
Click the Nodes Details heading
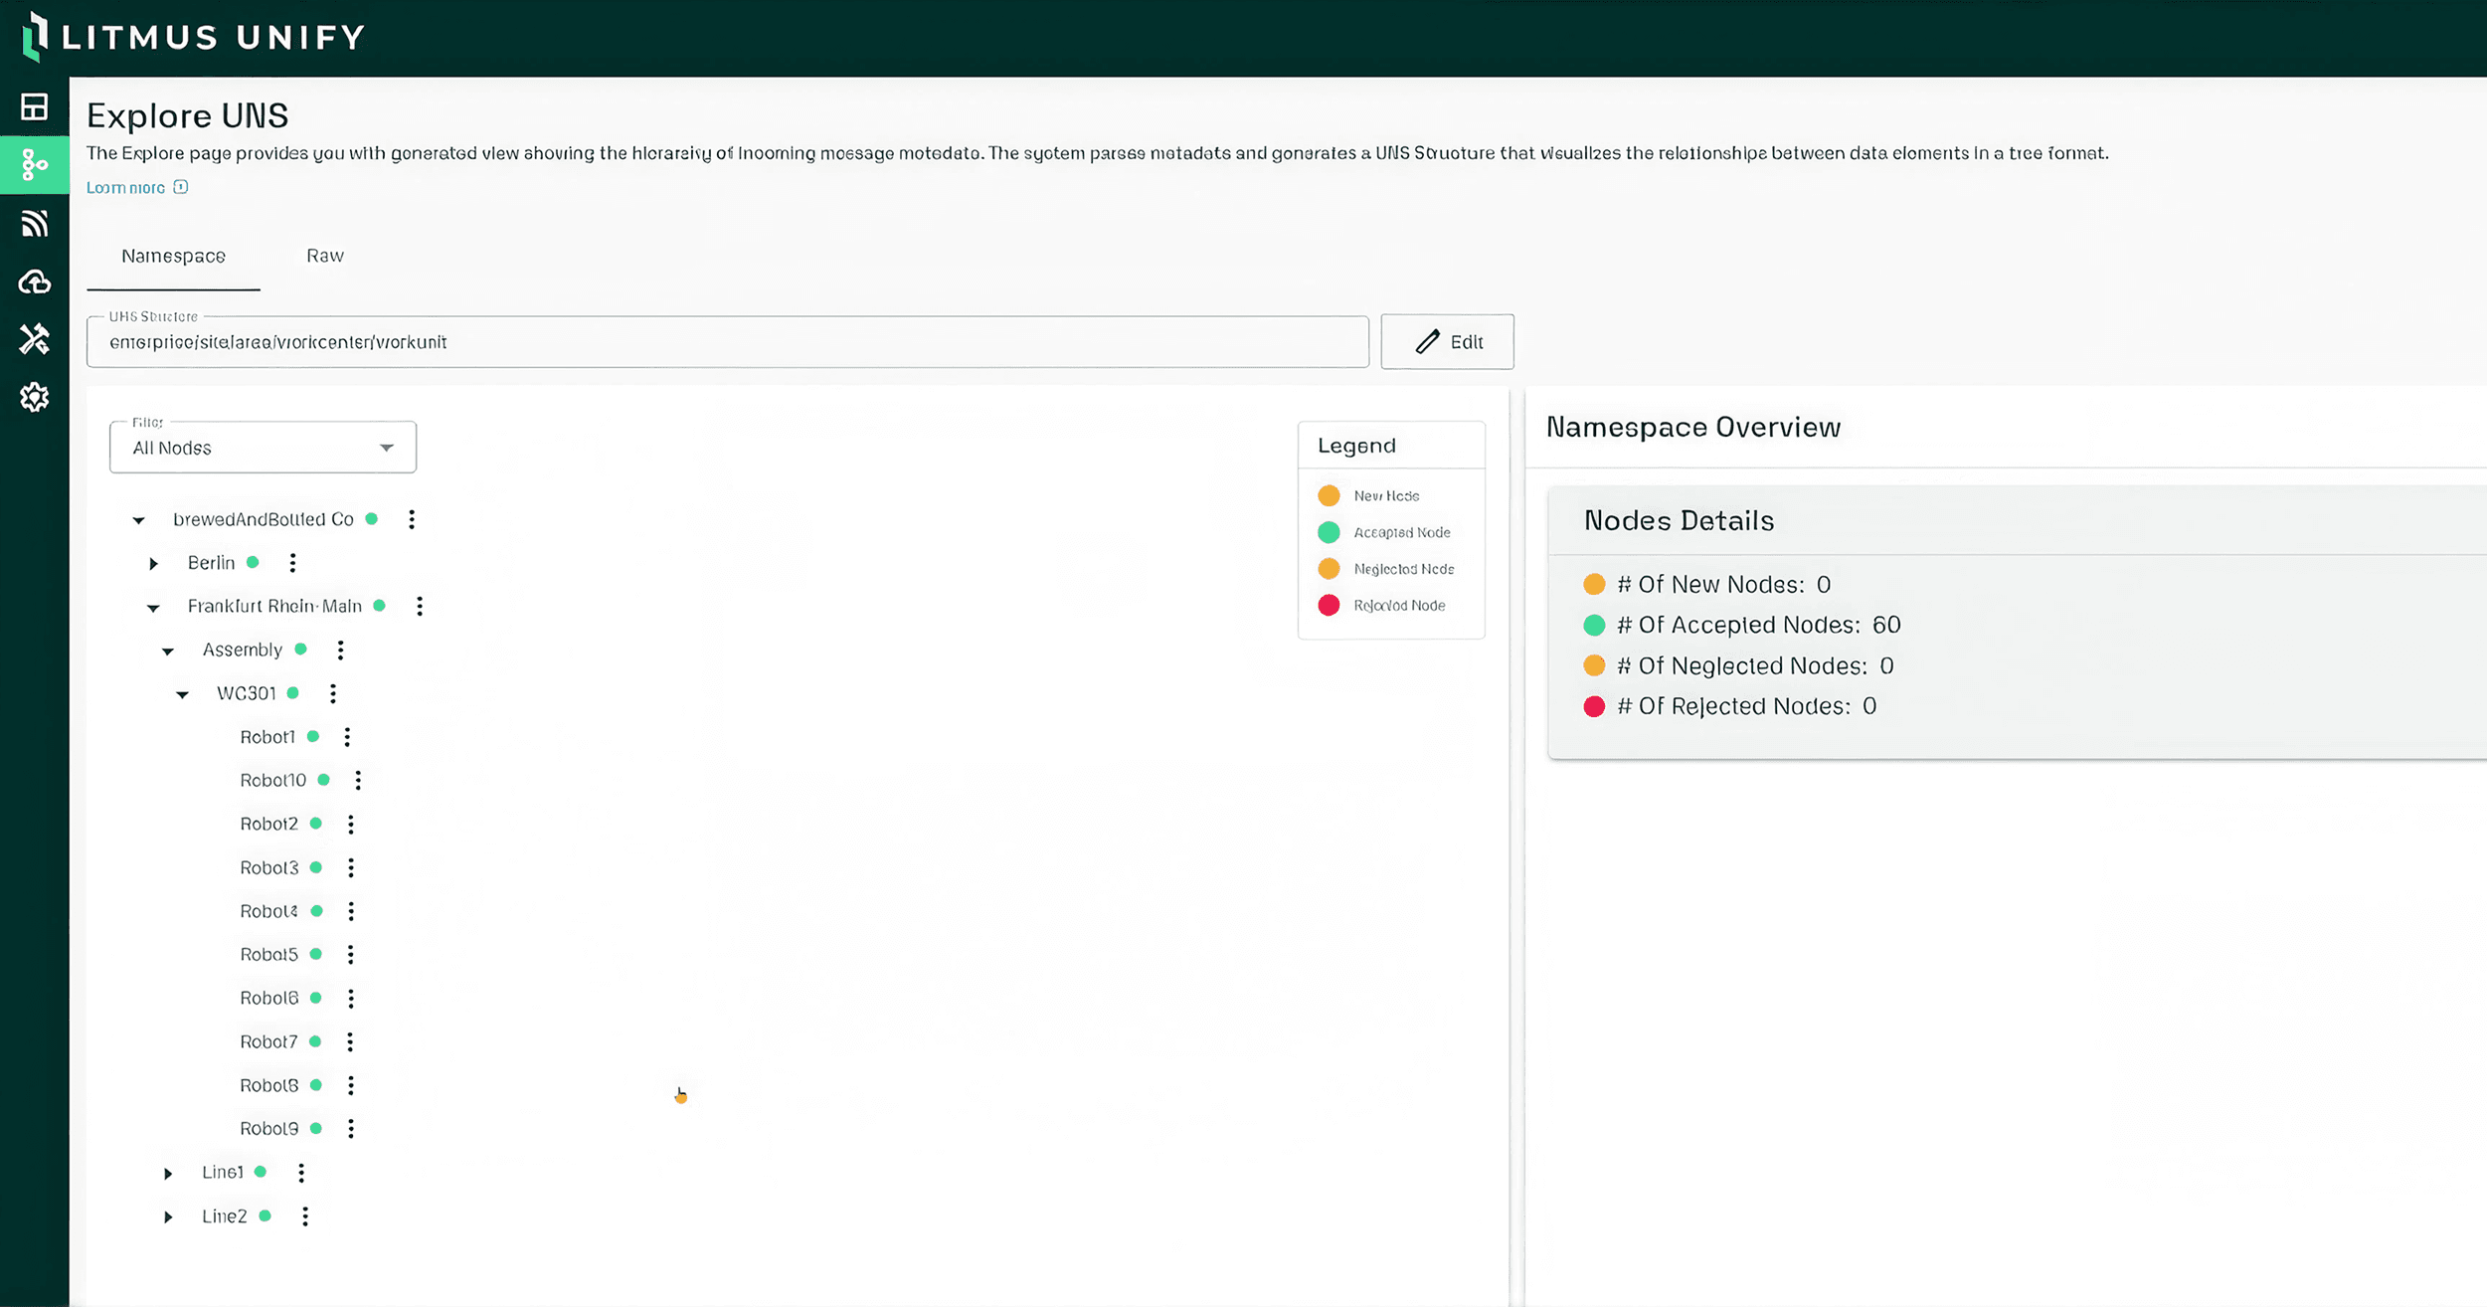[x=1679, y=521]
